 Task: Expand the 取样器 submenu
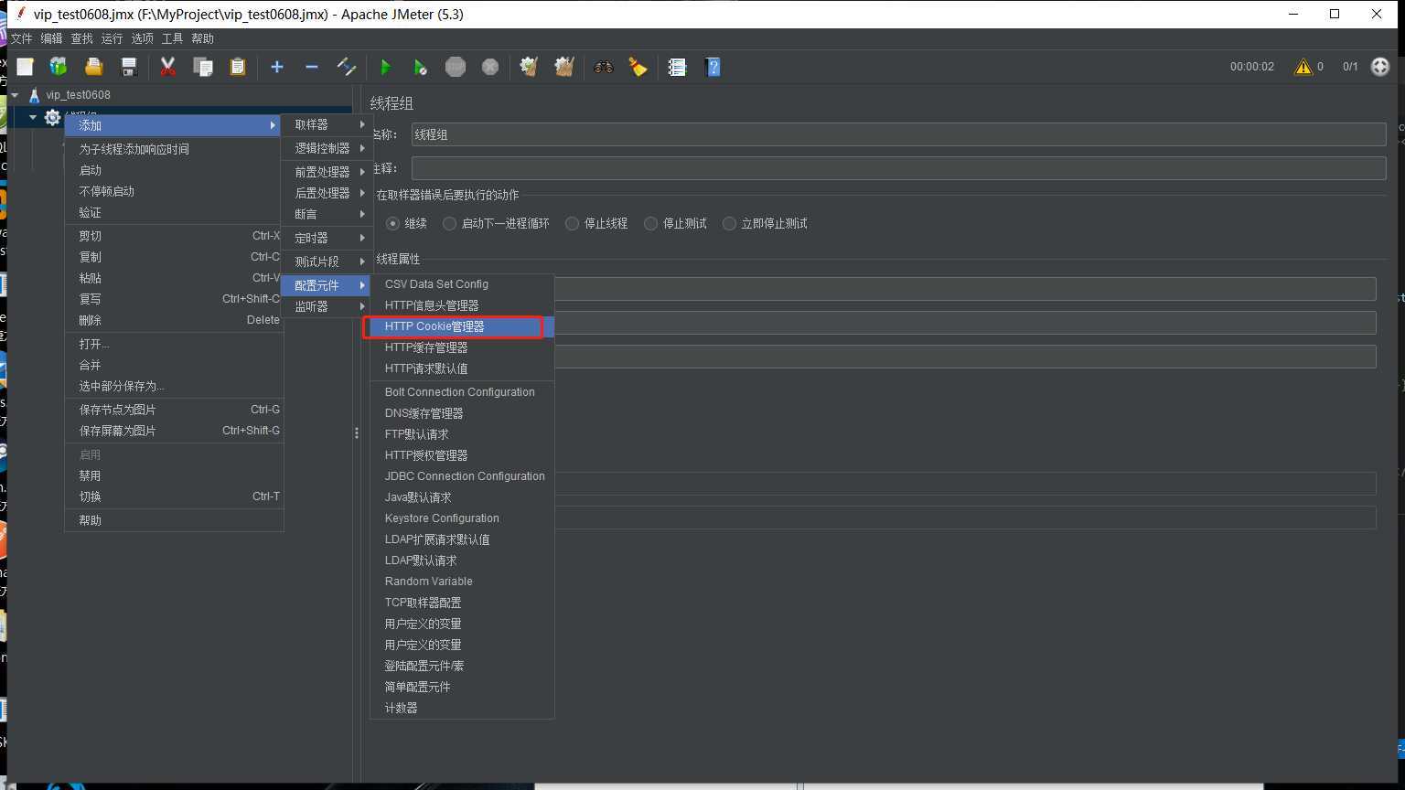coord(327,124)
